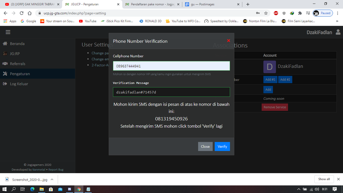Viewport: 343px width, 193px height.
Task: Click the gray Close button in dialog
Action: (x=205, y=146)
